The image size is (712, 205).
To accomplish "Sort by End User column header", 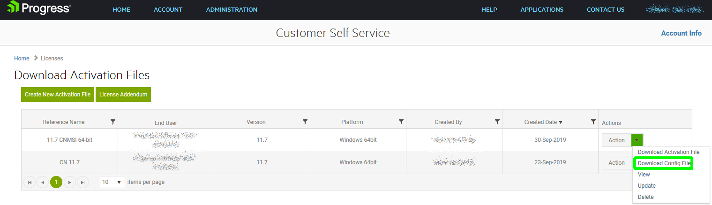I will pyautogui.click(x=166, y=123).
